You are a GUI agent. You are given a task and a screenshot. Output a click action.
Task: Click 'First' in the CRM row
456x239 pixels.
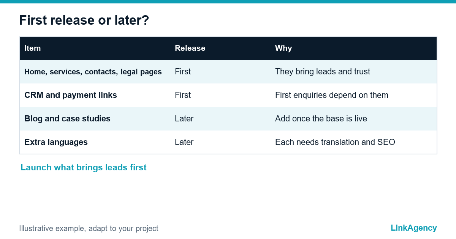(183, 95)
